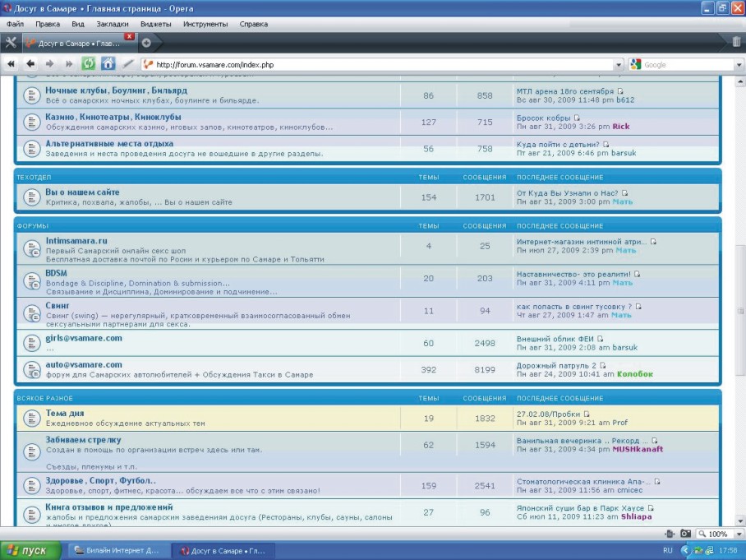Image resolution: width=746 pixels, height=560 pixels.
Task: Open the 'auto@vsamare.com' forum link
Action: pyautogui.click(x=84, y=364)
